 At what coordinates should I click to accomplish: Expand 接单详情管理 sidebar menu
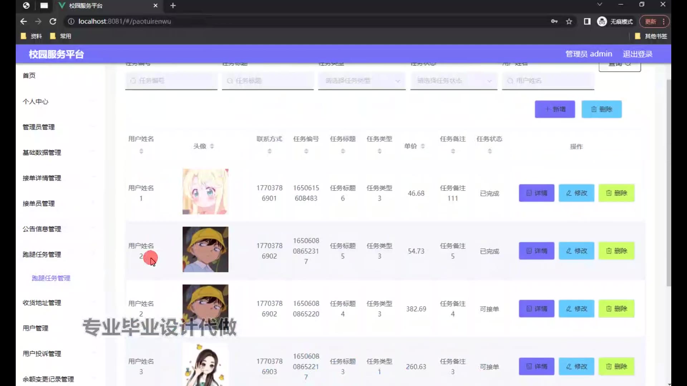pyautogui.click(x=42, y=178)
